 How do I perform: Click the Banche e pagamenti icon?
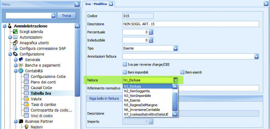pos(21,66)
